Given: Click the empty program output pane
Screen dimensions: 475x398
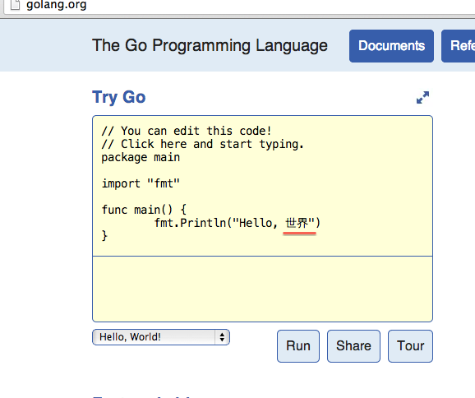Looking at the screenshot, I should pyautogui.click(x=262, y=289).
